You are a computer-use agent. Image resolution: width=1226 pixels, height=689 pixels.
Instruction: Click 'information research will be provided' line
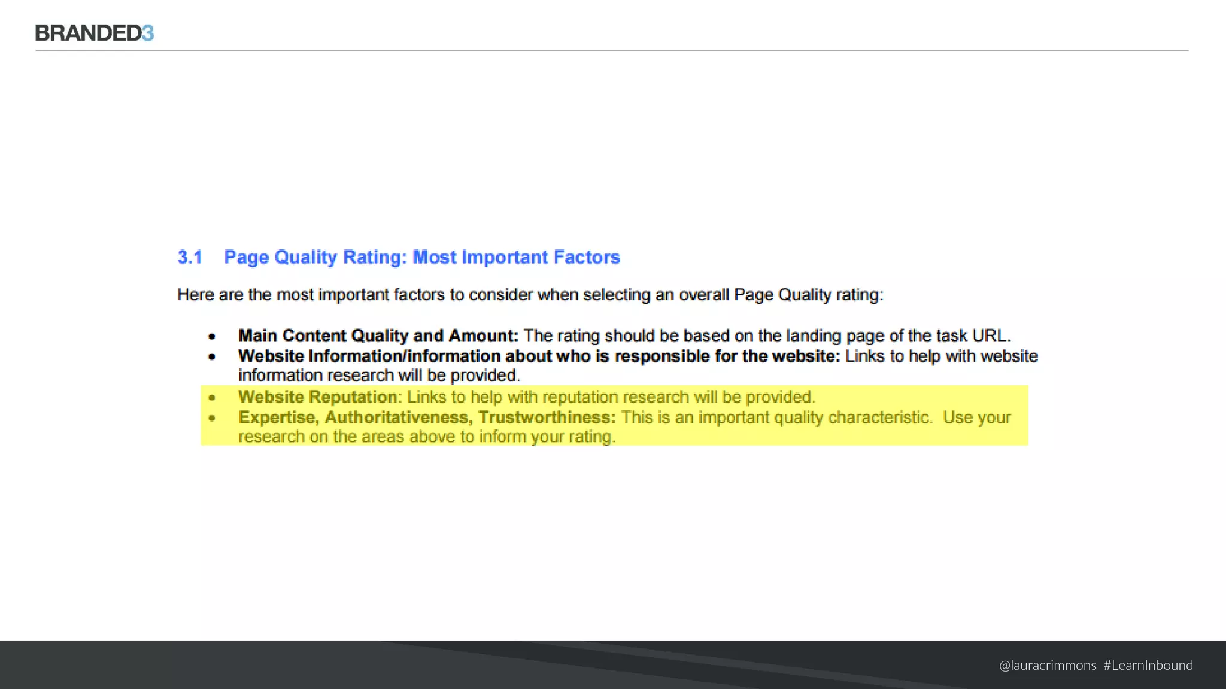[x=378, y=376]
